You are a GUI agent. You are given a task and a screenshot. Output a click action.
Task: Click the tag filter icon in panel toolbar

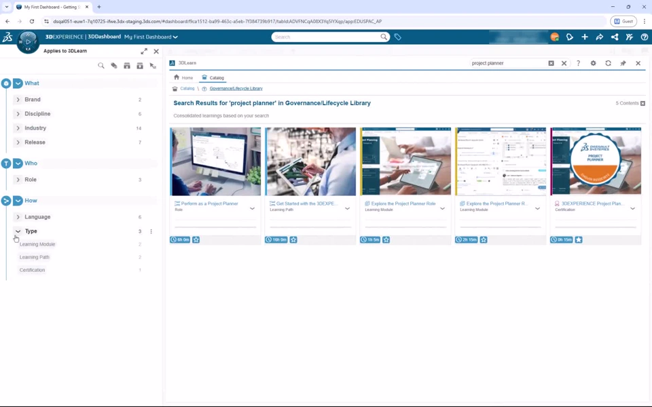pos(114,66)
